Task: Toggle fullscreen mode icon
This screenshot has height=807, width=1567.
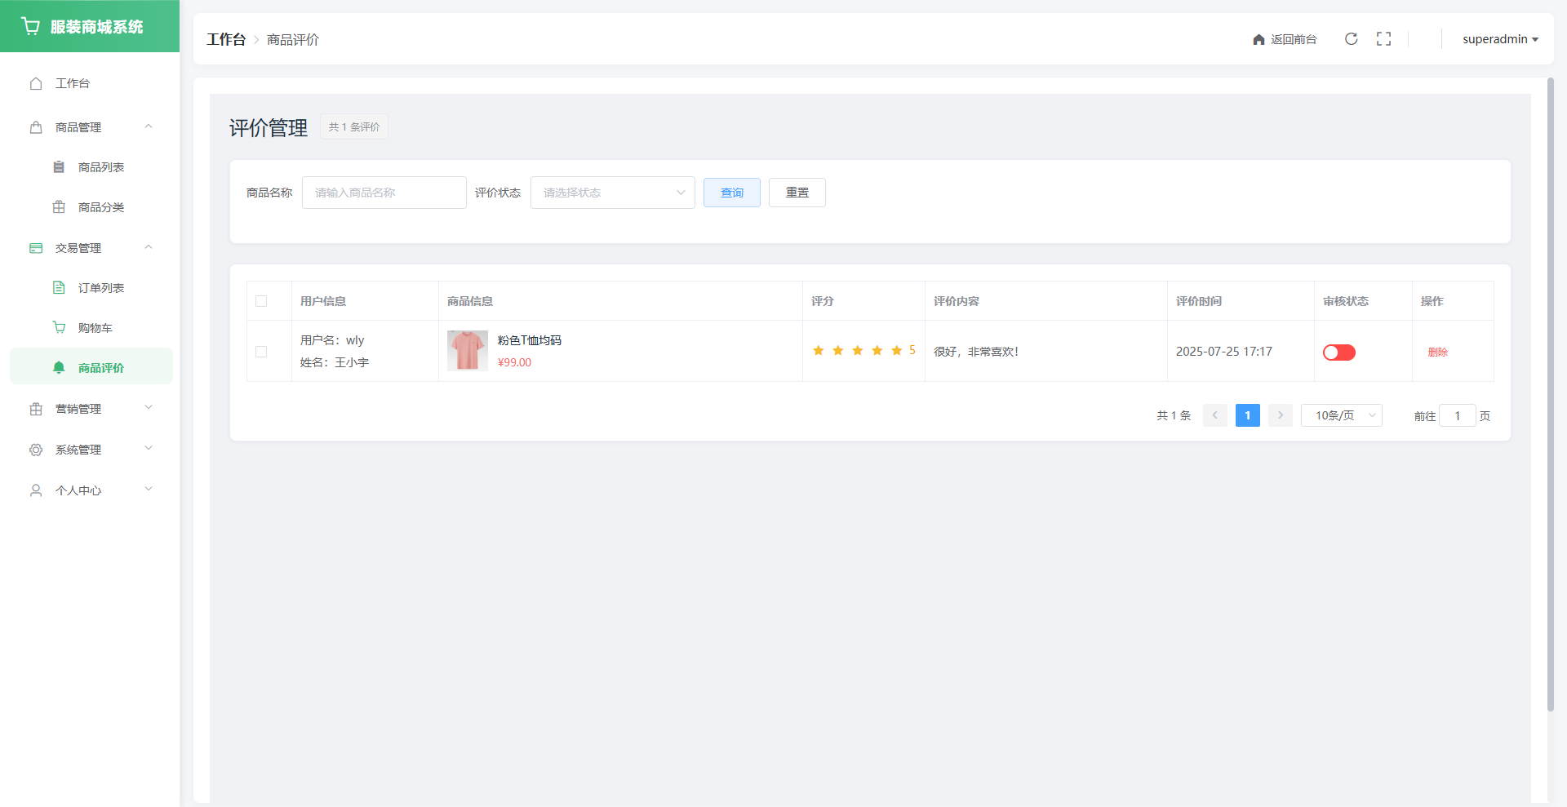Action: (x=1383, y=39)
